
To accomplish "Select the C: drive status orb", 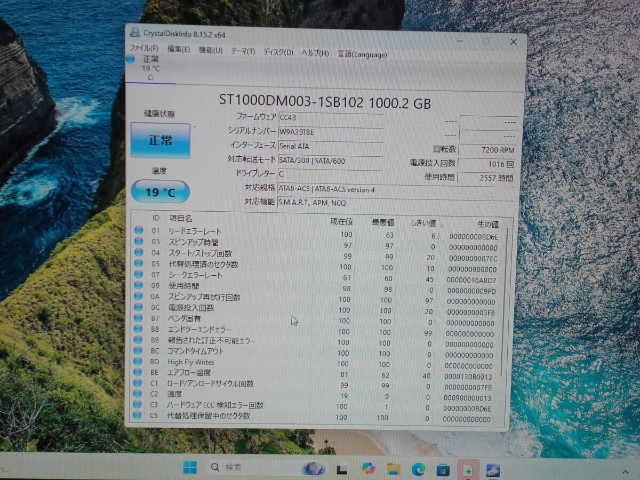I will [x=131, y=59].
